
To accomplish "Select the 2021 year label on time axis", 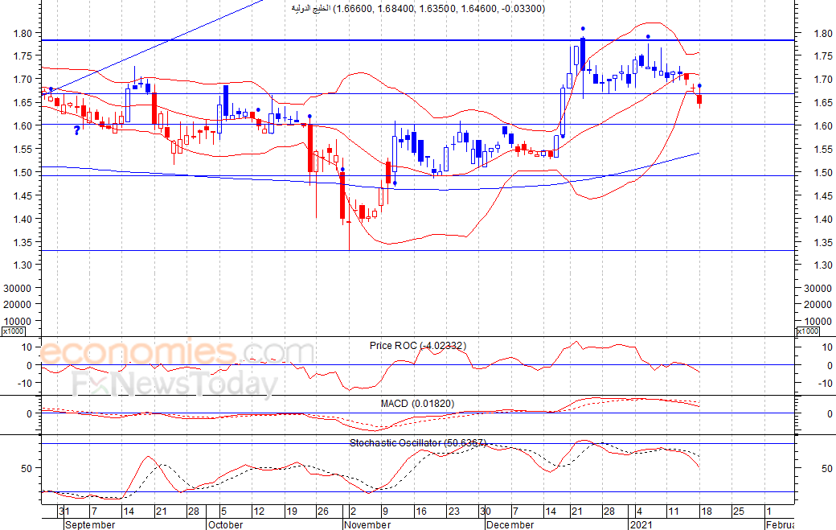I will 641,524.
